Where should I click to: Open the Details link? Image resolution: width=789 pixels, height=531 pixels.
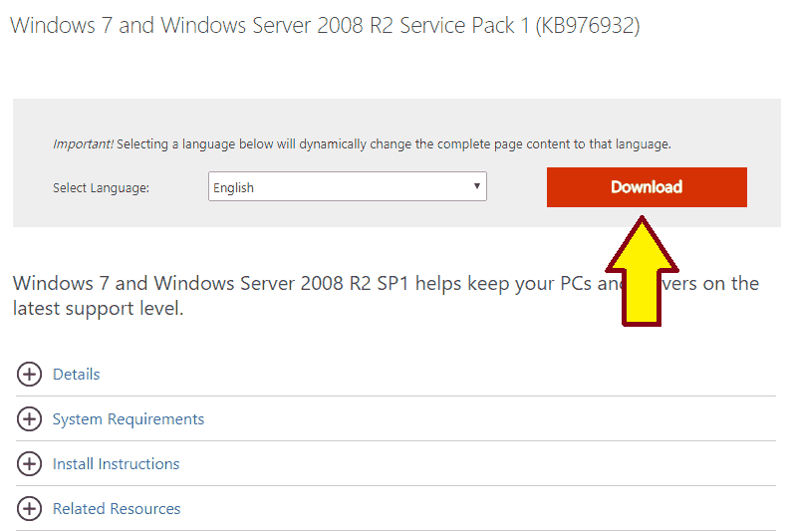pos(77,374)
